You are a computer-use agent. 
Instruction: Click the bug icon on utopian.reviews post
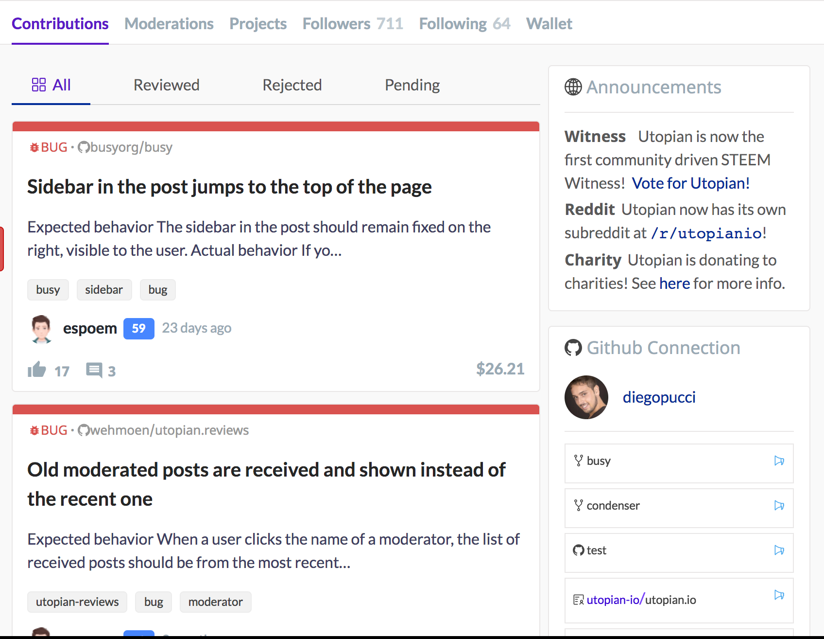point(34,430)
